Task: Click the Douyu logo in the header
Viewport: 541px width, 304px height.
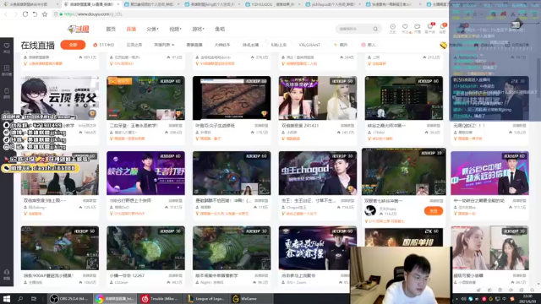Action: point(79,30)
